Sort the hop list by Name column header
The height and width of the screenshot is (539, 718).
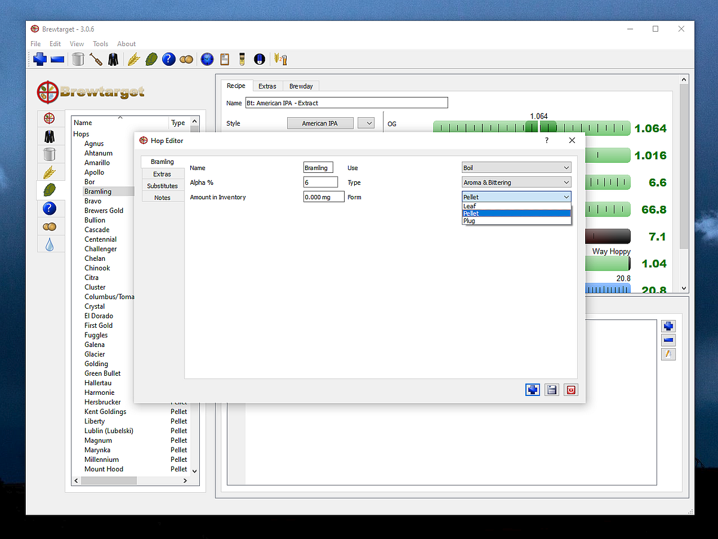(x=120, y=123)
